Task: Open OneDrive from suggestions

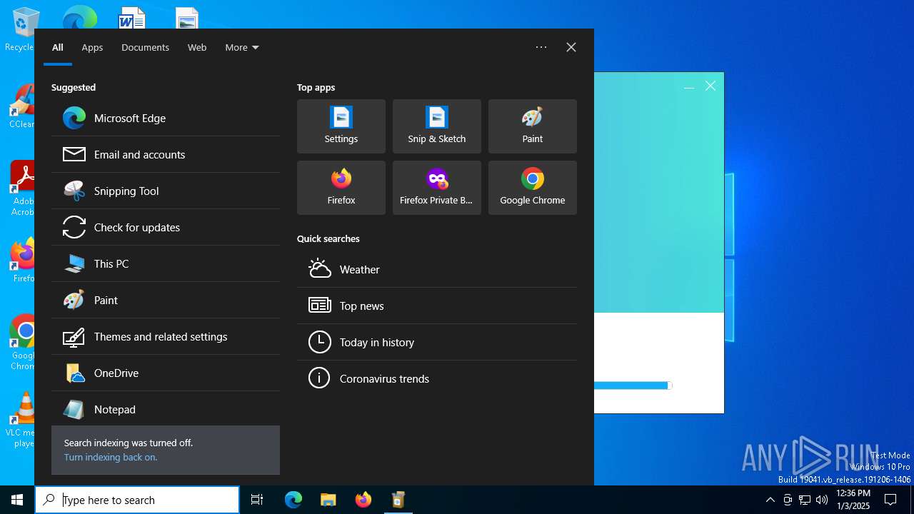Action: coord(166,373)
